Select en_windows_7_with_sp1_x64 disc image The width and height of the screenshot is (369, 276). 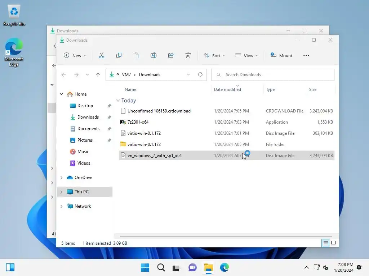(227, 156)
